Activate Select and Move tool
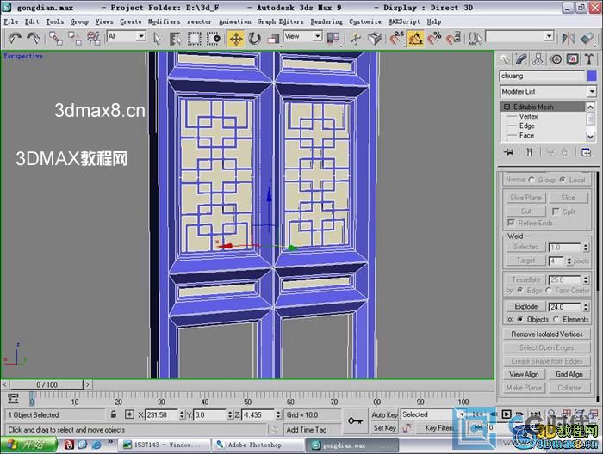Viewport: 603px width, 454px height. 236,39
